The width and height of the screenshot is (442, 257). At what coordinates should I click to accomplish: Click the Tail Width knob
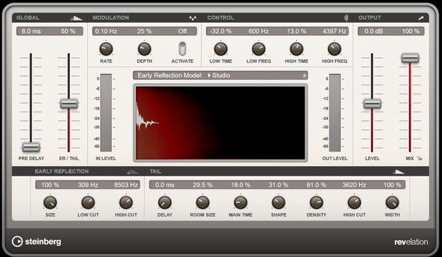pos(392,203)
